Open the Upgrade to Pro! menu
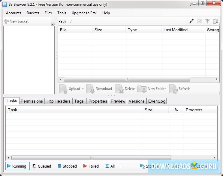 tap(84, 13)
